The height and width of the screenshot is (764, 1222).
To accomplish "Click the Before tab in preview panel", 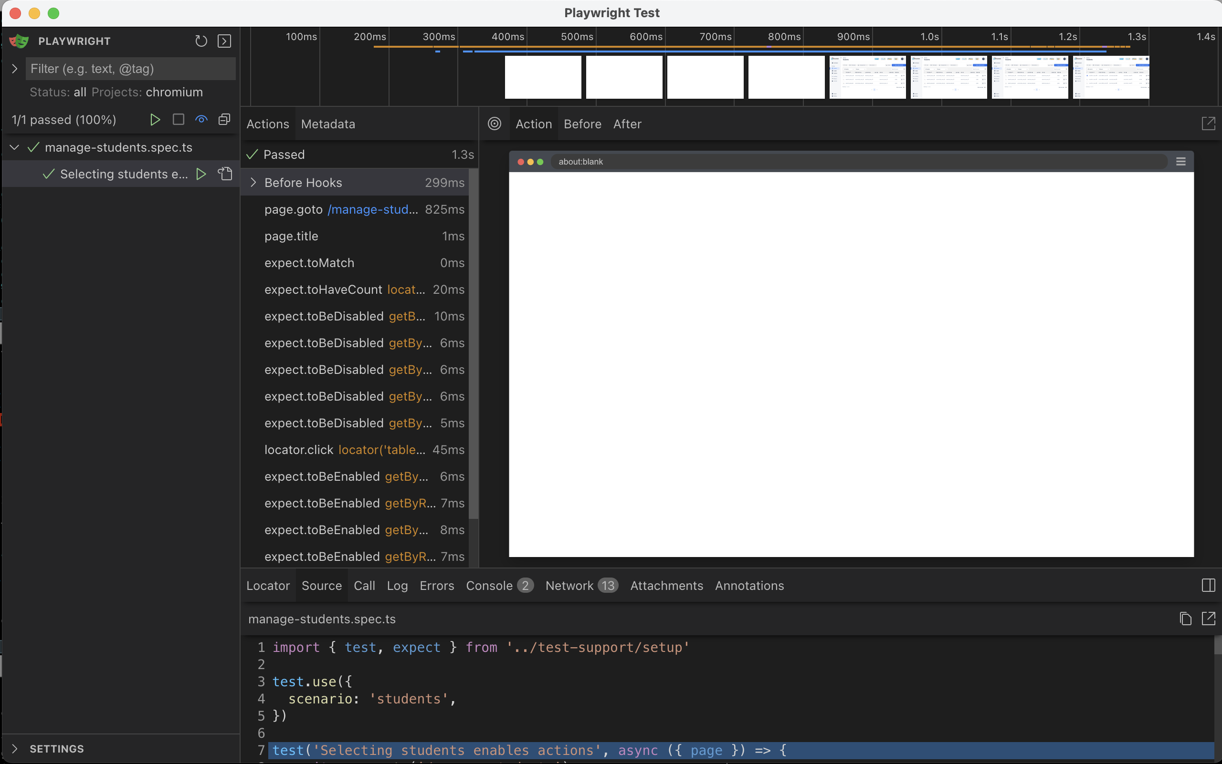I will (x=582, y=124).
